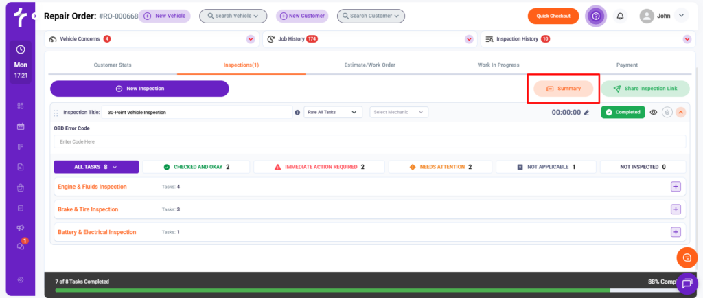The image size is (703, 298).
Task: Add task to Engine & Fluids Inspection
Action: point(676,186)
